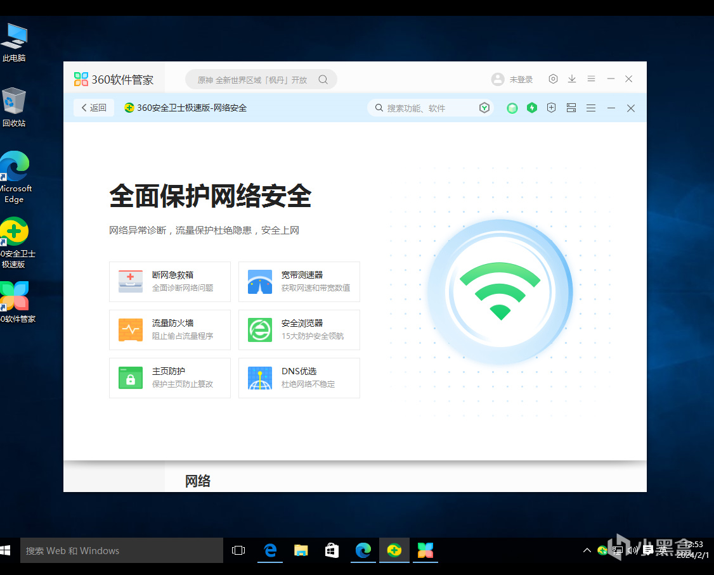Click the stacked toolbox icon in toolbar
Screen dimensions: 714x575
tap(571, 108)
